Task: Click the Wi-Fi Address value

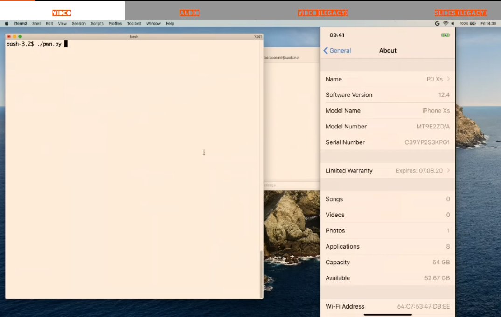Action: pos(424,306)
